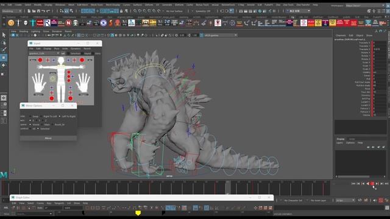Image resolution: width=390 pixels, height=219 pixels.
Task: Open the character dropdown in picker window
Action: click(44, 54)
